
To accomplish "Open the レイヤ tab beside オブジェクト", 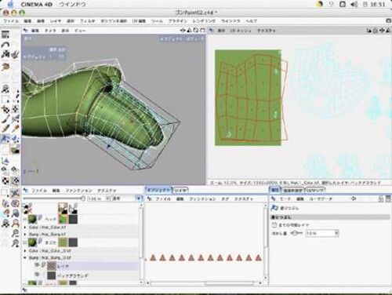I will 180,191.
